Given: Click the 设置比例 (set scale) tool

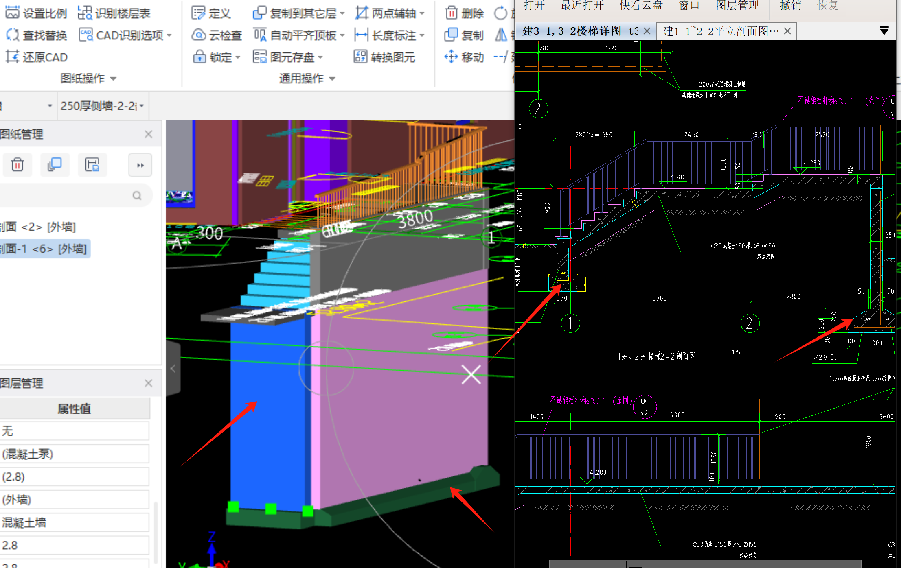Looking at the screenshot, I should [x=36, y=13].
